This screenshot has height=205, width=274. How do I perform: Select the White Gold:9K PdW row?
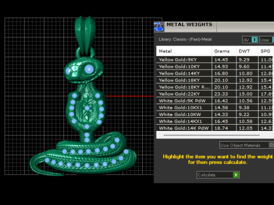215,101
